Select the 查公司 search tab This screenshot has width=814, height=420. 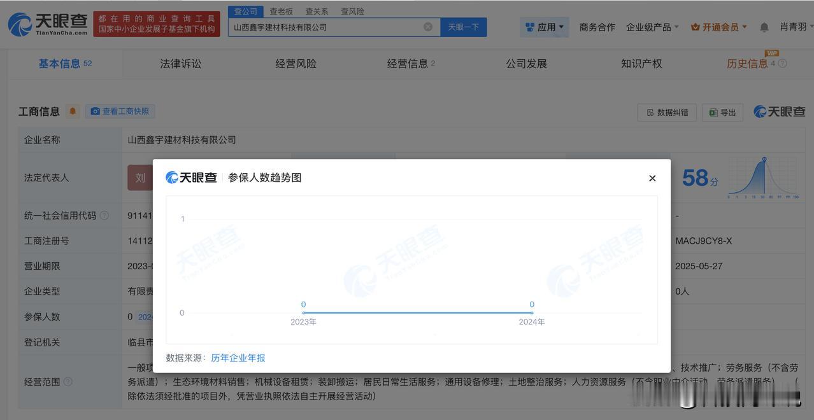coord(246,11)
